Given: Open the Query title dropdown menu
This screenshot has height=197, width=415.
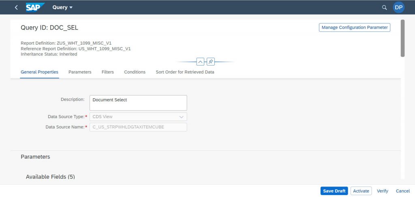Looking at the screenshot, I should click(x=62, y=7).
